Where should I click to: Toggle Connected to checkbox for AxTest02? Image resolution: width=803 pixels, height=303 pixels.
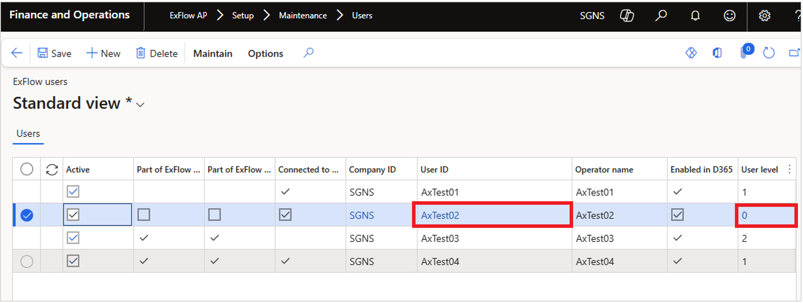click(285, 214)
